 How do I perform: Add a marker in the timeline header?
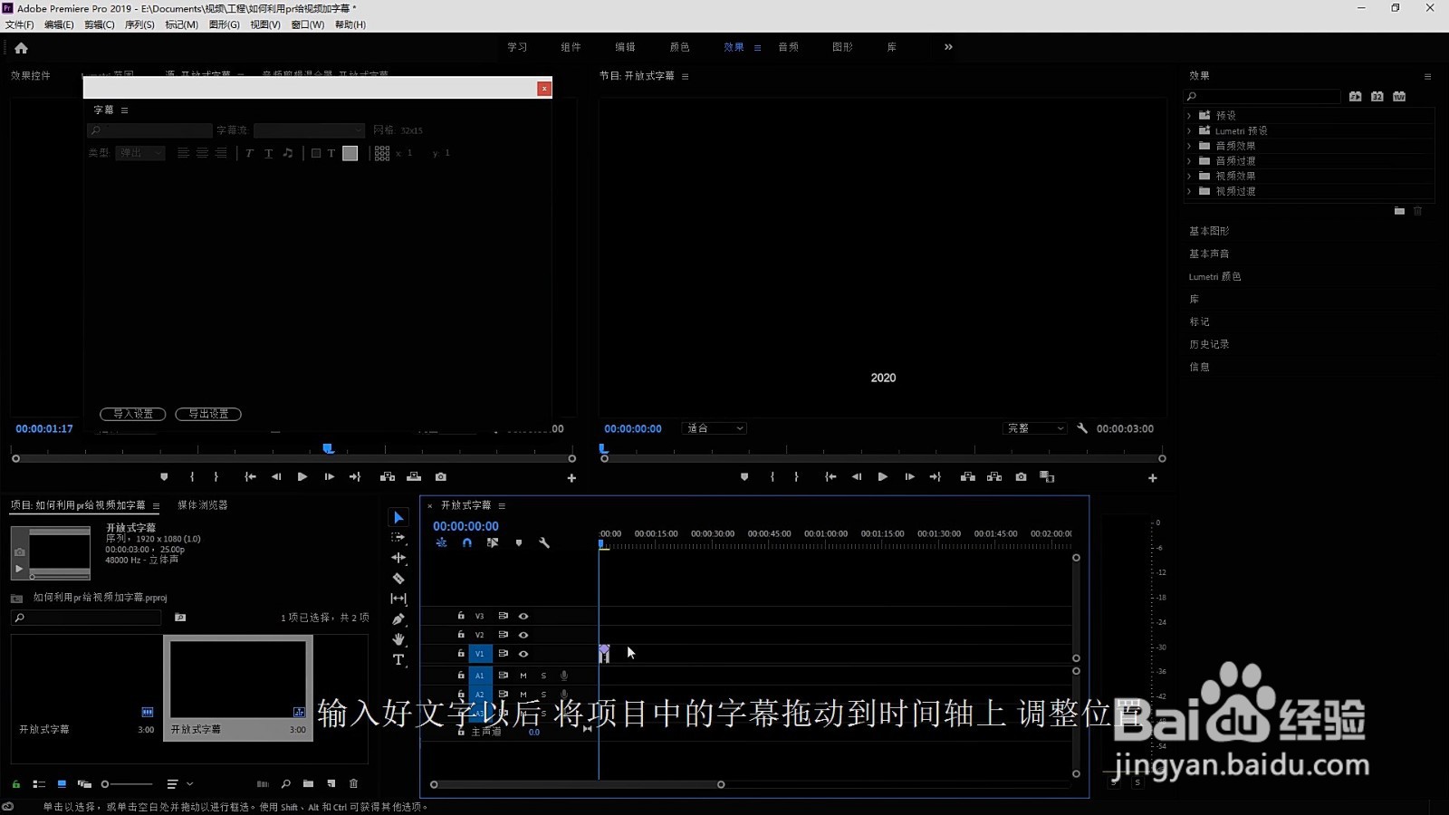tap(519, 543)
